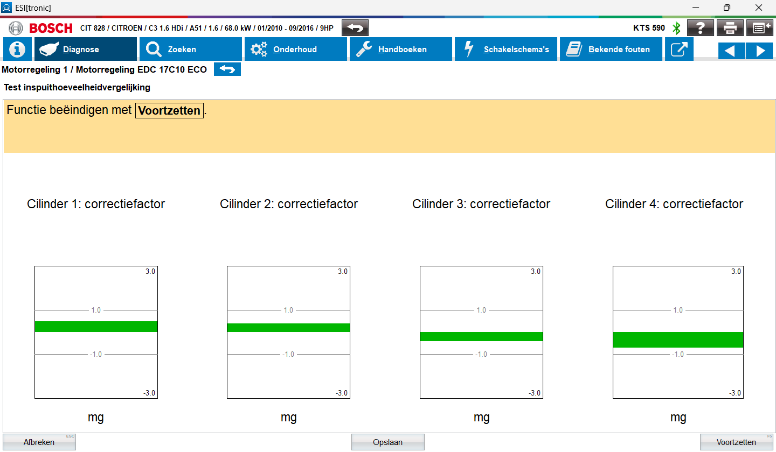Switch to the Zoeken tab
Viewport: 776px width, 452px height.
190,50
